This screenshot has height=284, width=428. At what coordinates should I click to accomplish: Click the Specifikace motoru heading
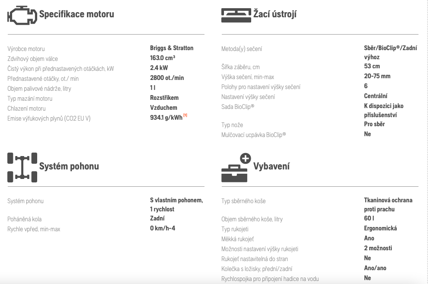(77, 14)
